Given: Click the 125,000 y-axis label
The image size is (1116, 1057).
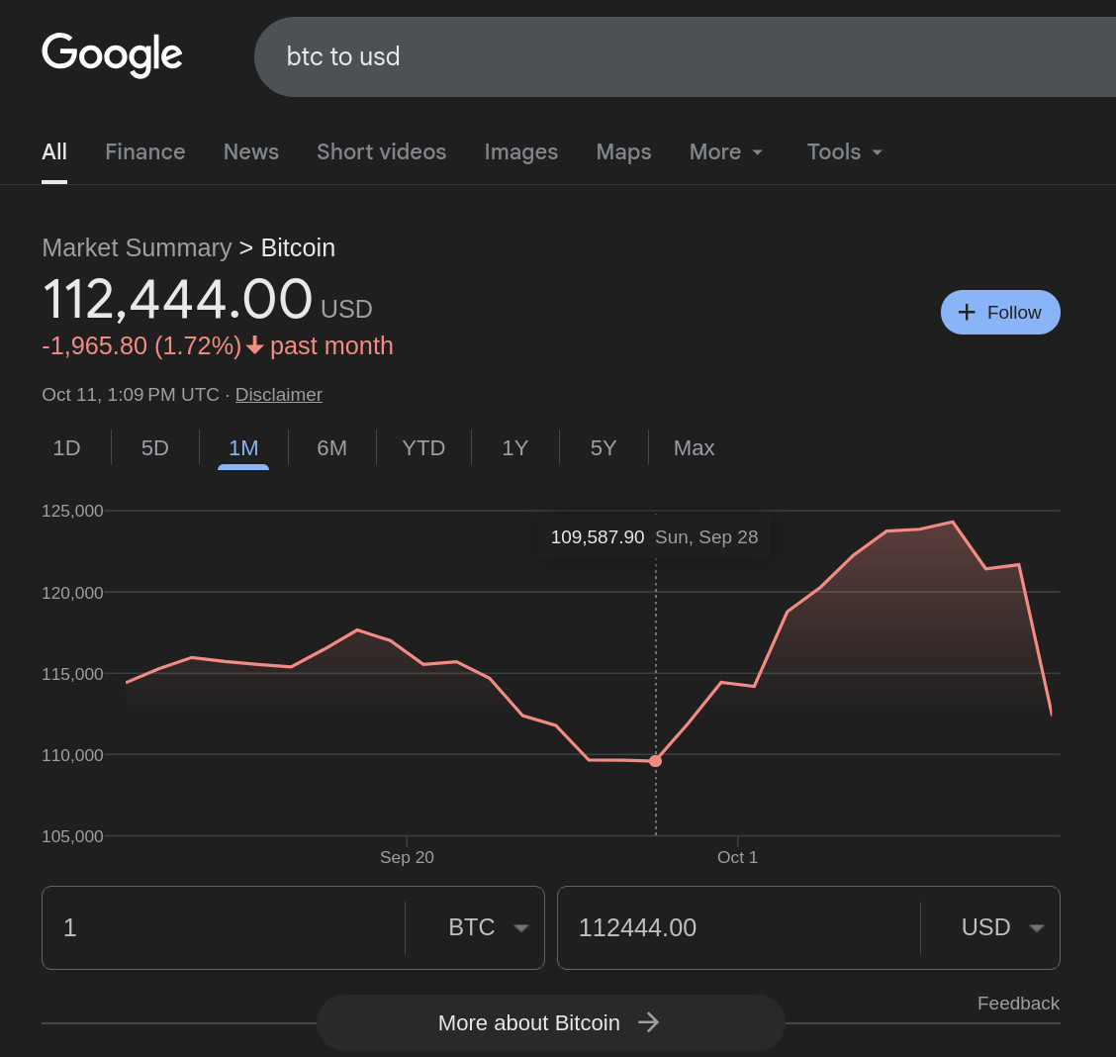Looking at the screenshot, I should (x=72, y=511).
